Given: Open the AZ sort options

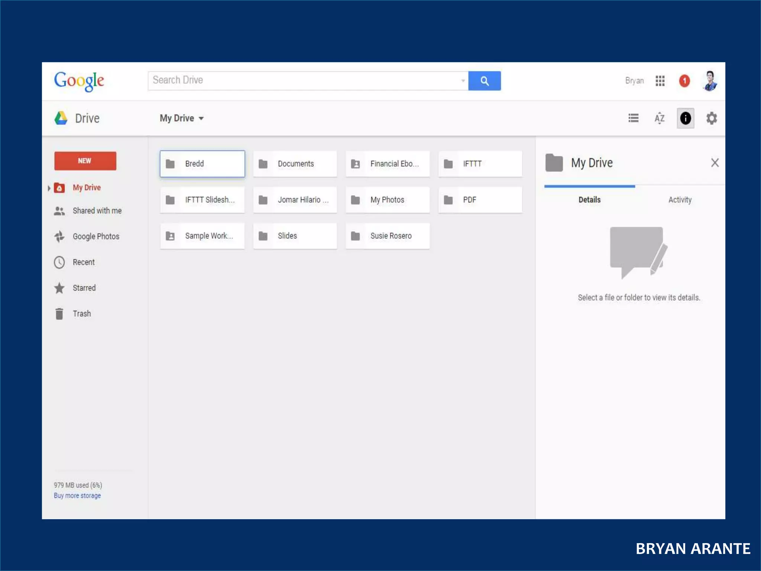Looking at the screenshot, I should click(659, 118).
